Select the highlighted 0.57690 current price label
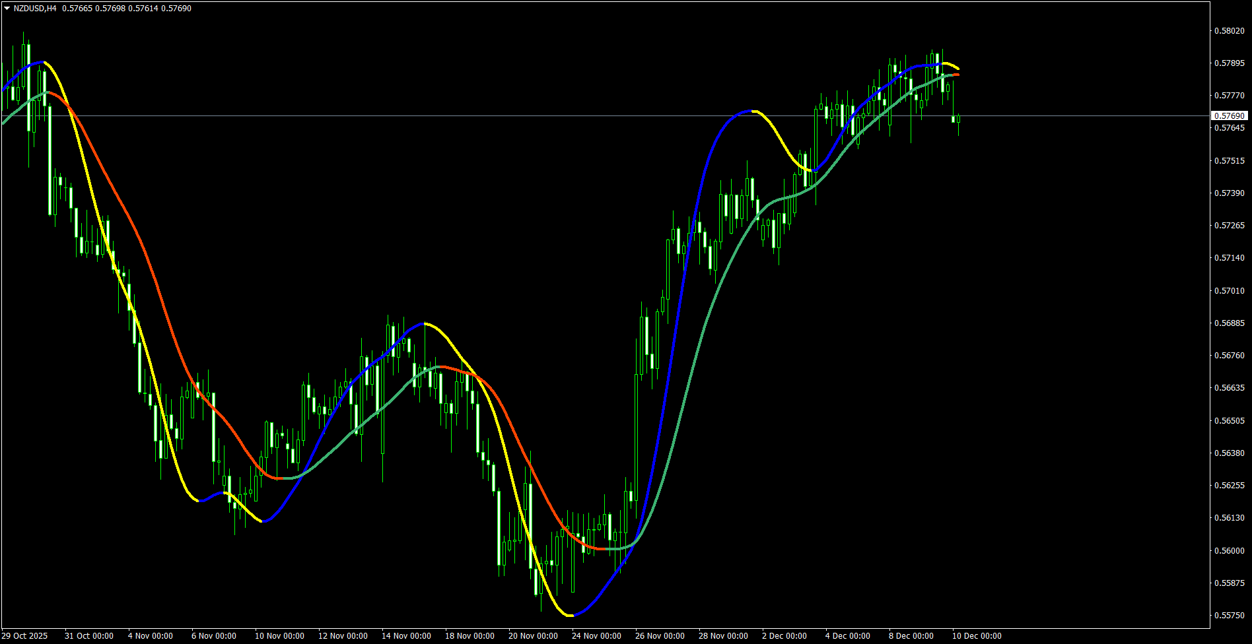1252x644 pixels. point(1230,116)
